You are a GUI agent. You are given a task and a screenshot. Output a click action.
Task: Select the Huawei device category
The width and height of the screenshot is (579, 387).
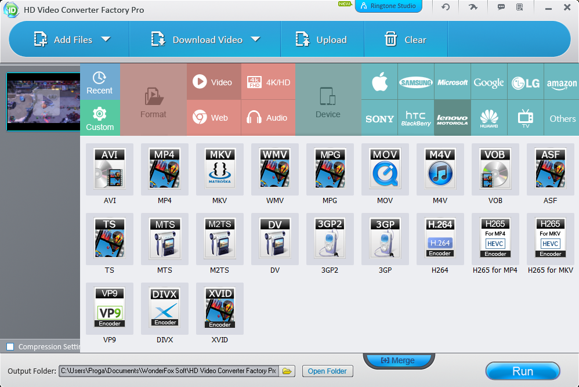click(x=489, y=118)
